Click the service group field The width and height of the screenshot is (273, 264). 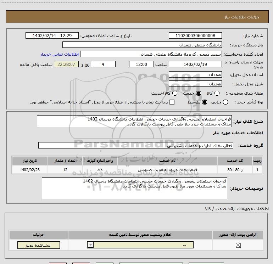point(136,146)
